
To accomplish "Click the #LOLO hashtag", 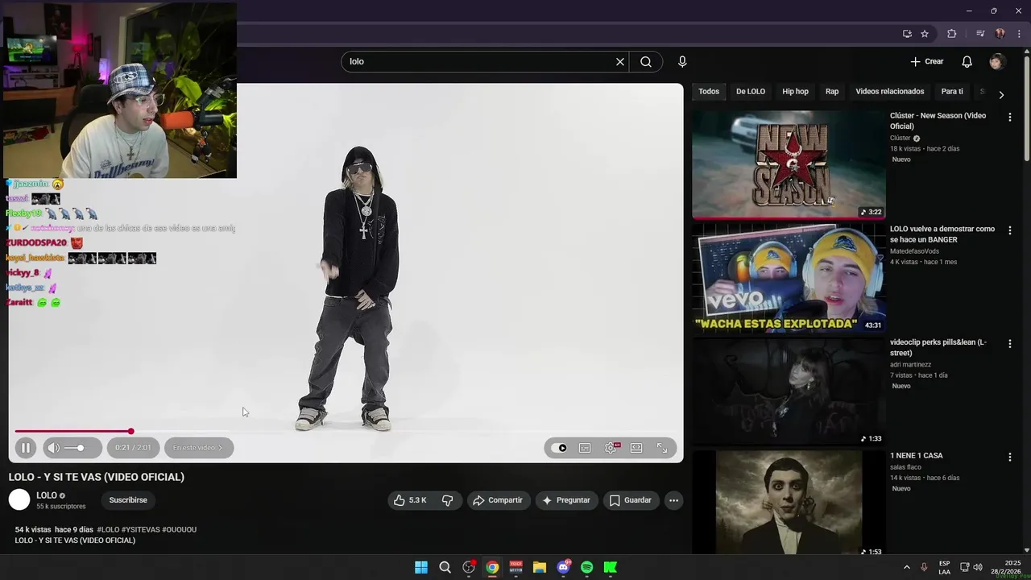I will pyautogui.click(x=108, y=530).
